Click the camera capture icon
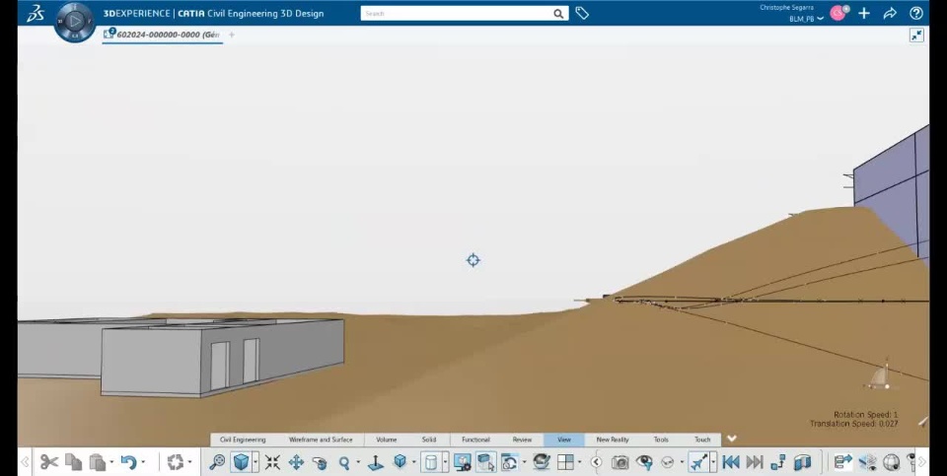 point(620,463)
